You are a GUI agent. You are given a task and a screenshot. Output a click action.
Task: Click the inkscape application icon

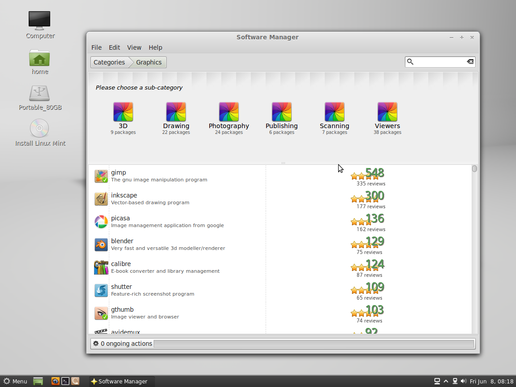tap(101, 199)
